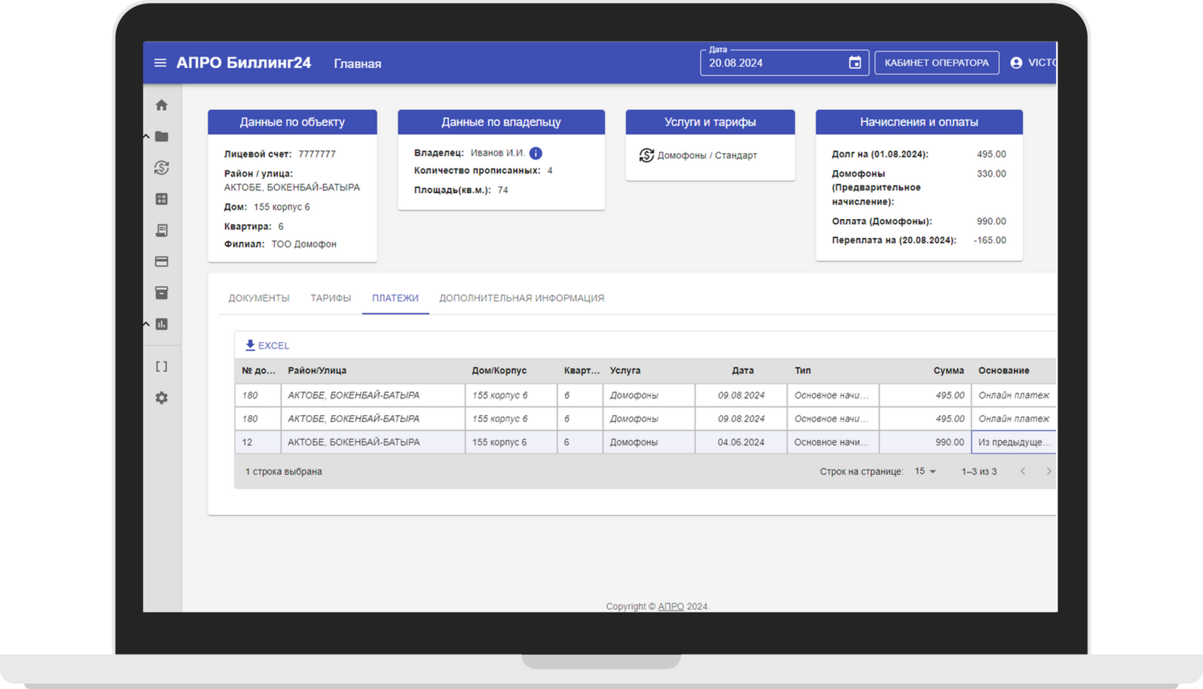
Task: Open the bar chart reports icon
Action: (162, 324)
